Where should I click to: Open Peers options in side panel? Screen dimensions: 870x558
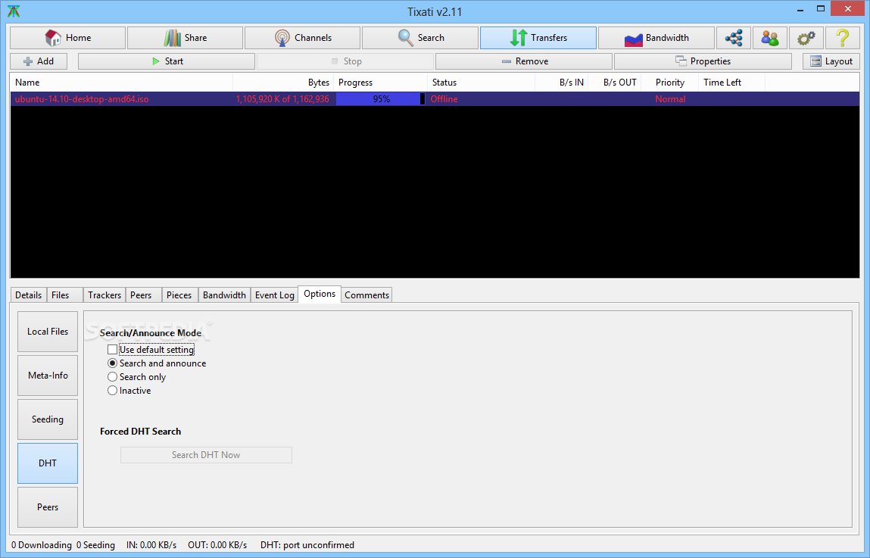pyautogui.click(x=48, y=507)
